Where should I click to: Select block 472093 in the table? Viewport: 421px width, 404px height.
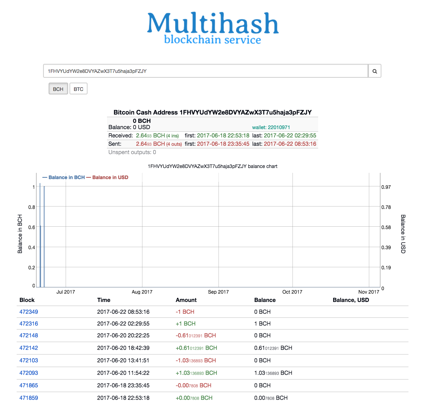pyautogui.click(x=29, y=373)
